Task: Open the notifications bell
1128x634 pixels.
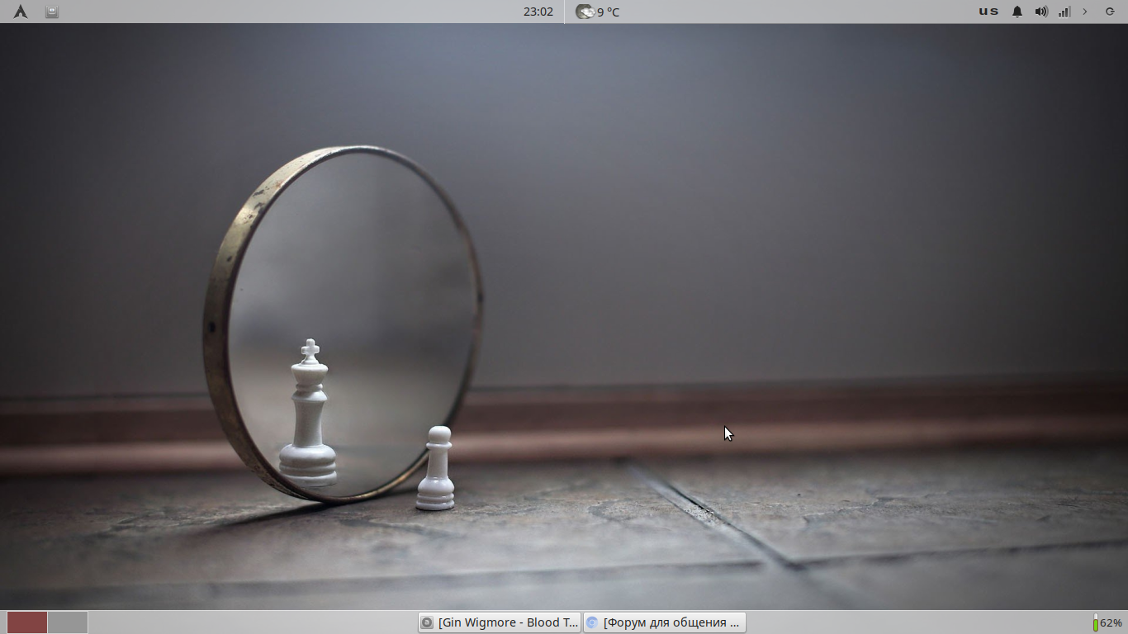Action: (1017, 12)
